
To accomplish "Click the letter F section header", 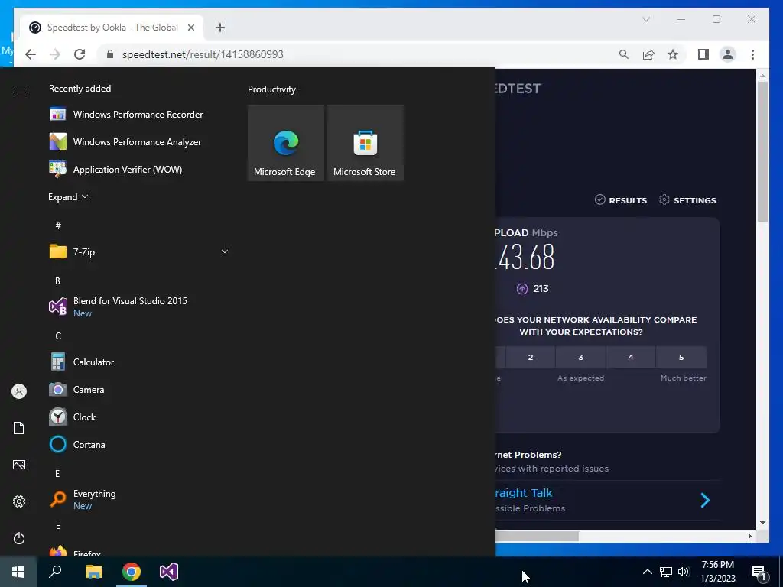I will pyautogui.click(x=58, y=528).
